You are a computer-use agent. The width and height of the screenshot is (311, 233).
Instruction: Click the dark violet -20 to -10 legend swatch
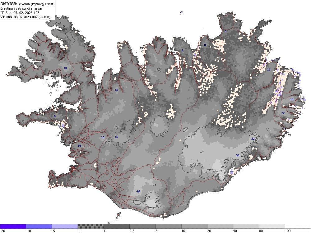(13, 226)
